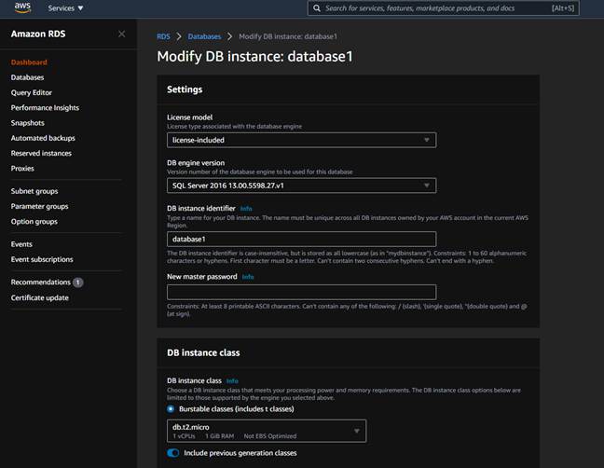Open Query Editor in the sidebar
The height and width of the screenshot is (468, 604).
(31, 92)
